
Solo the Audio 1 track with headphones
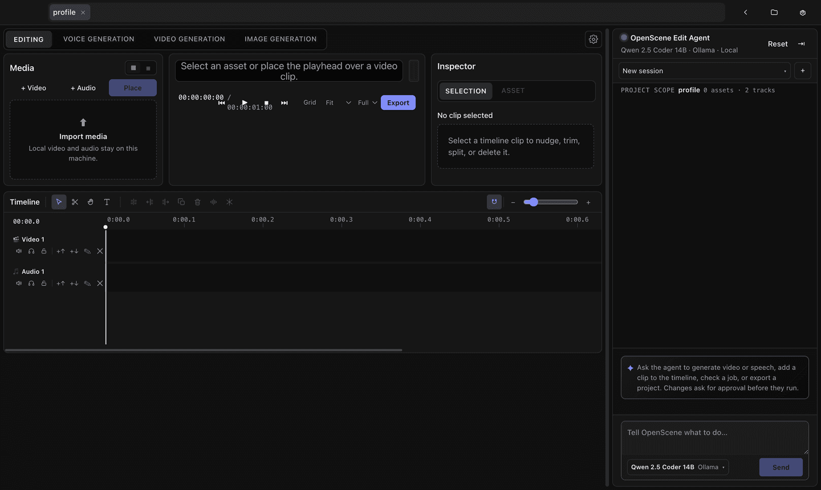pyautogui.click(x=31, y=283)
